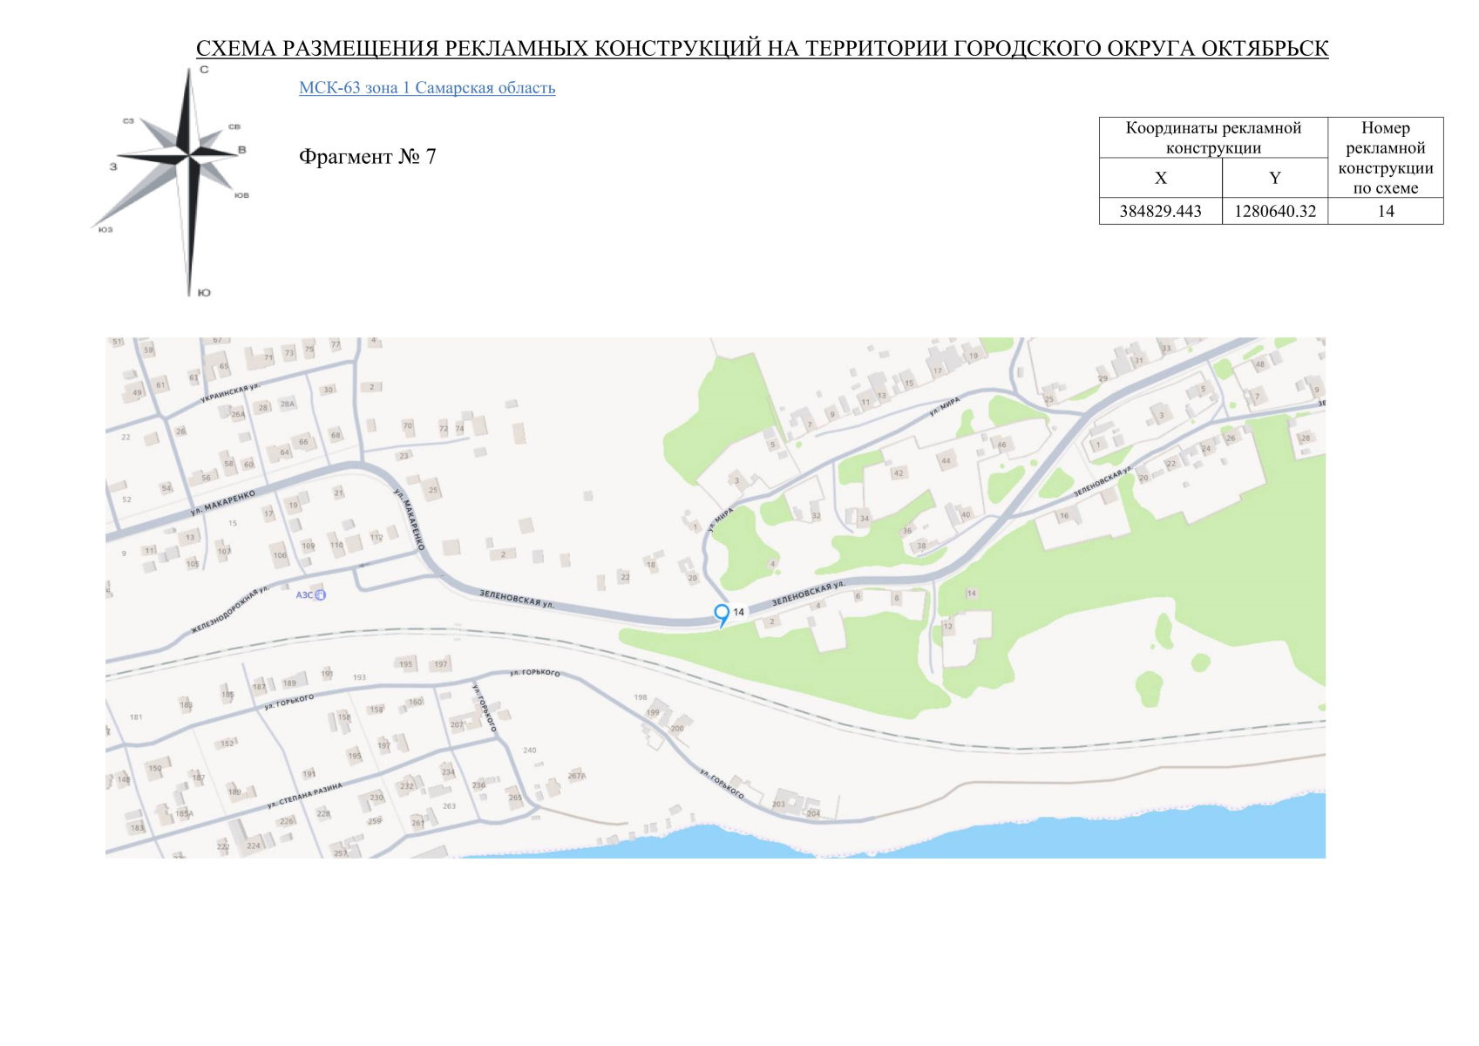
Task: Click the ул. Макаренко street label
Action: tap(223, 503)
